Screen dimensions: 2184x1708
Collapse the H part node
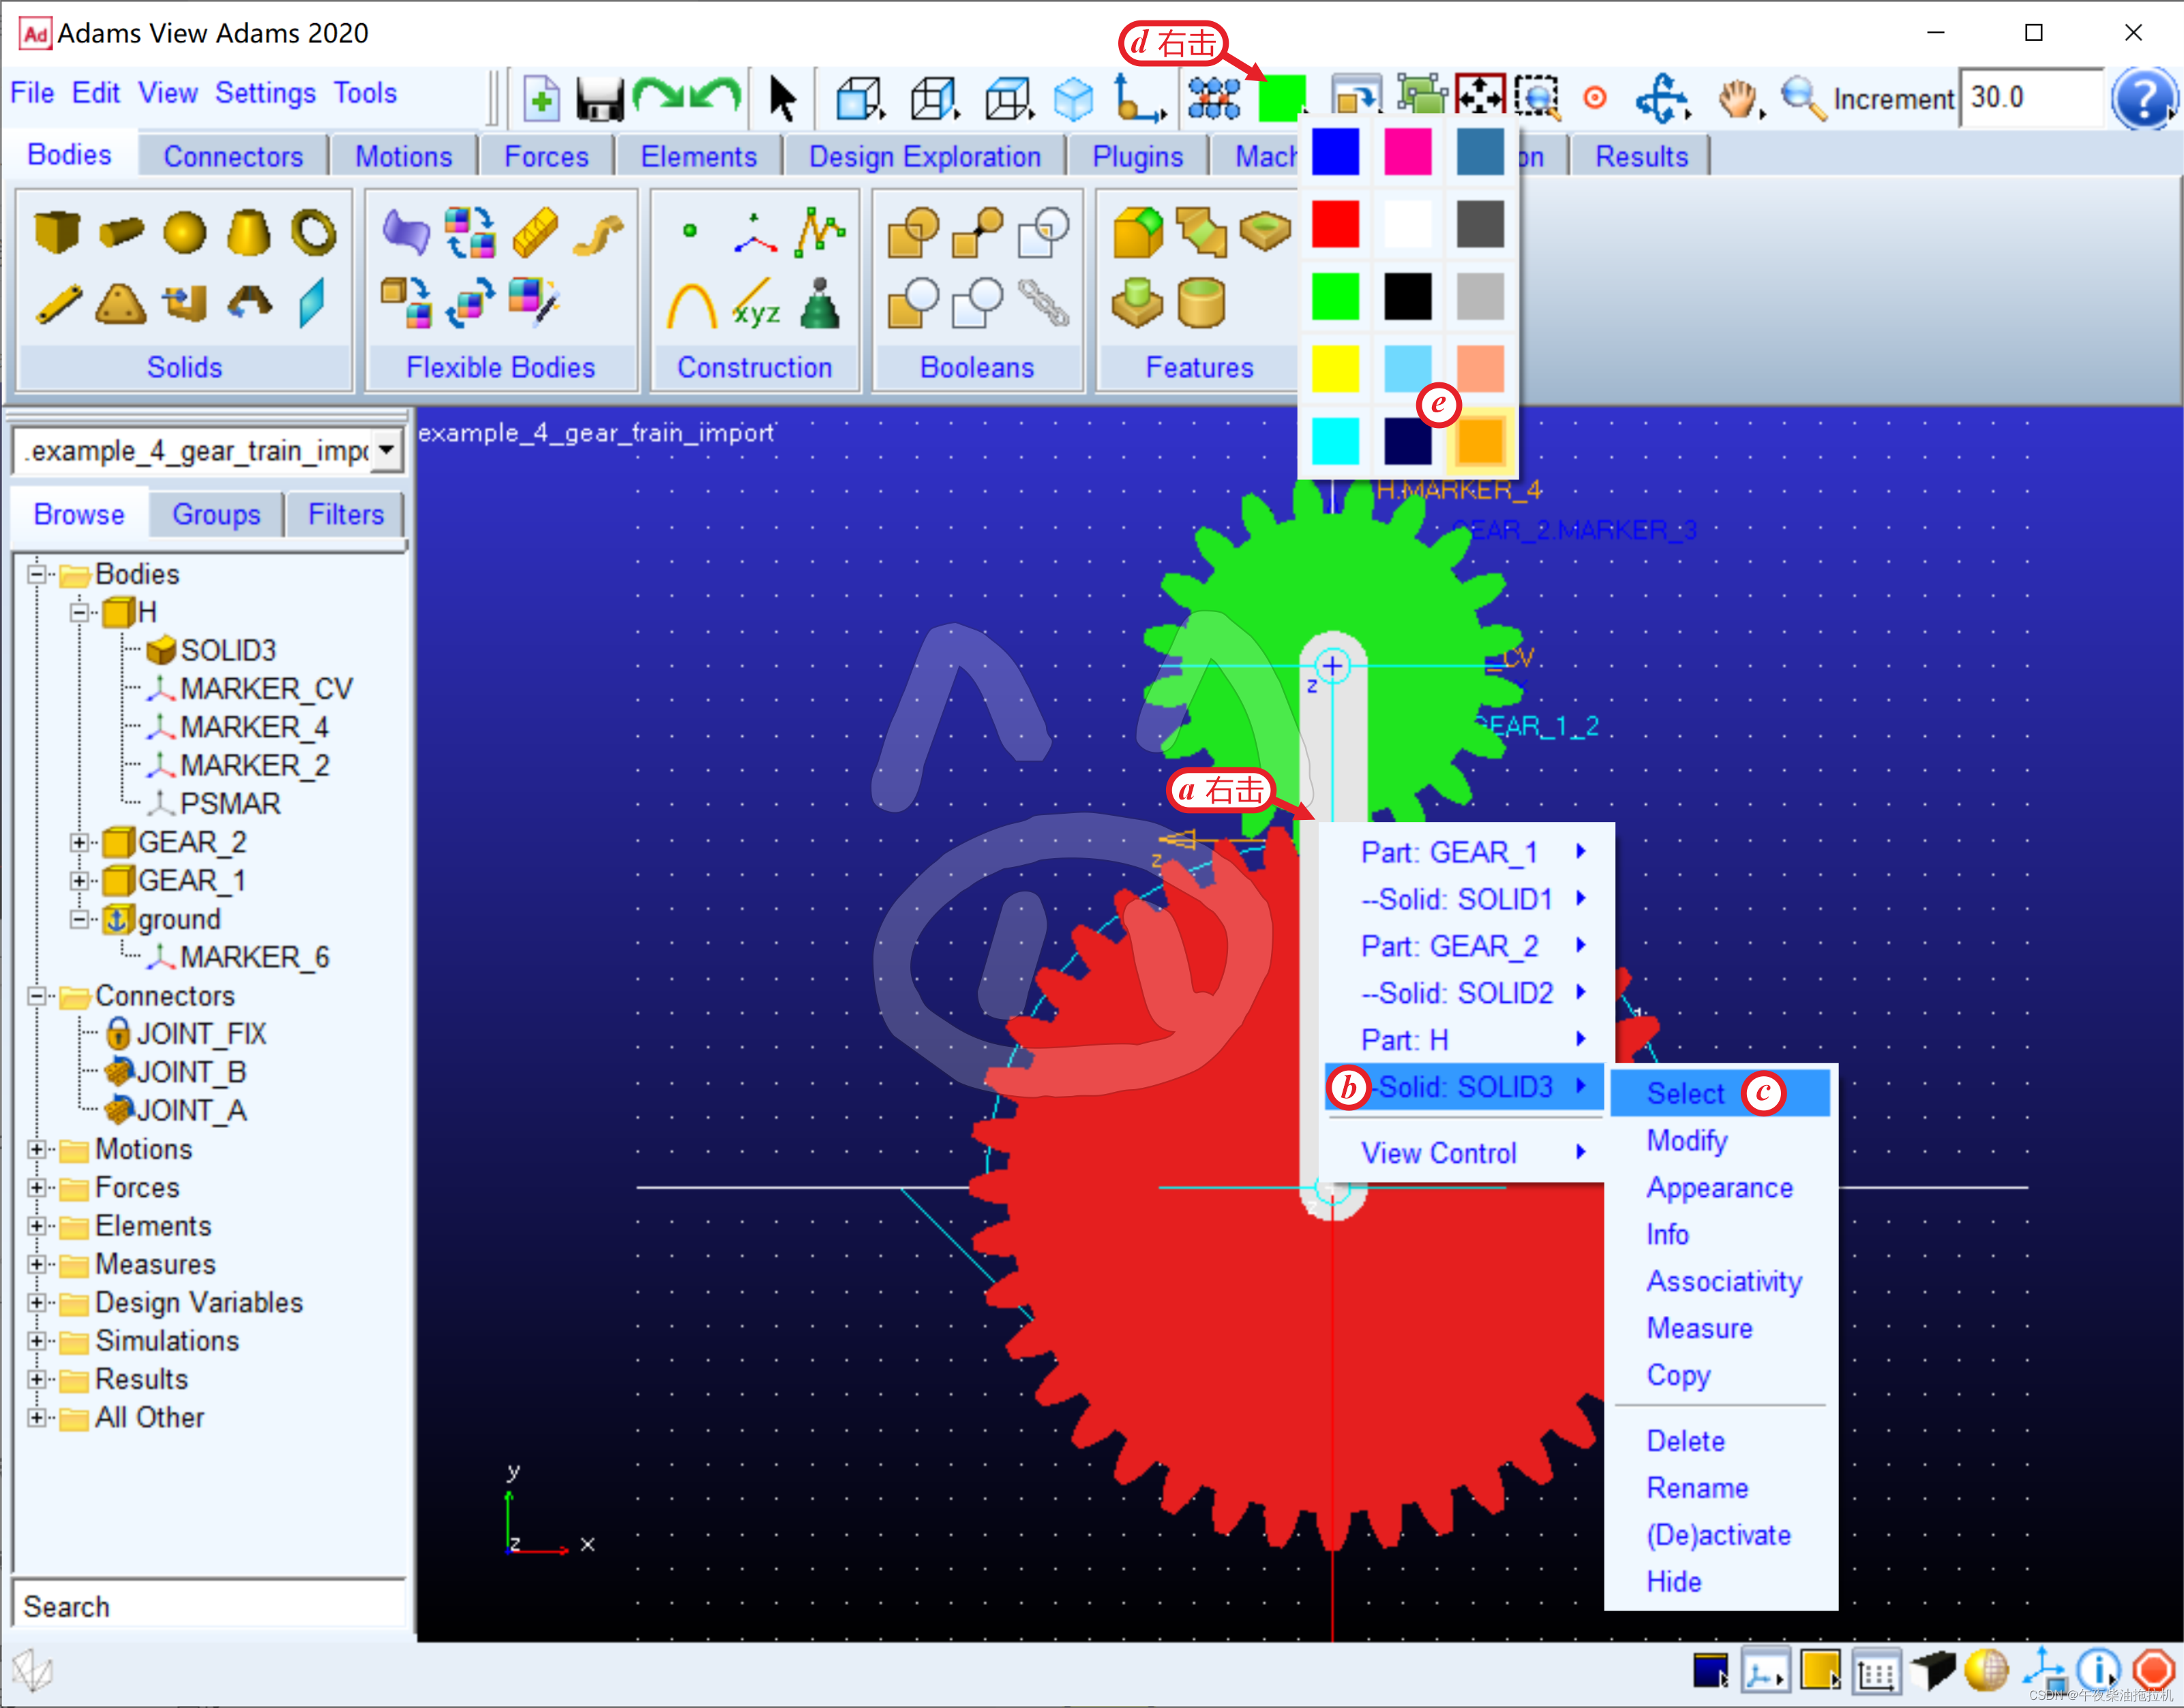[79, 612]
